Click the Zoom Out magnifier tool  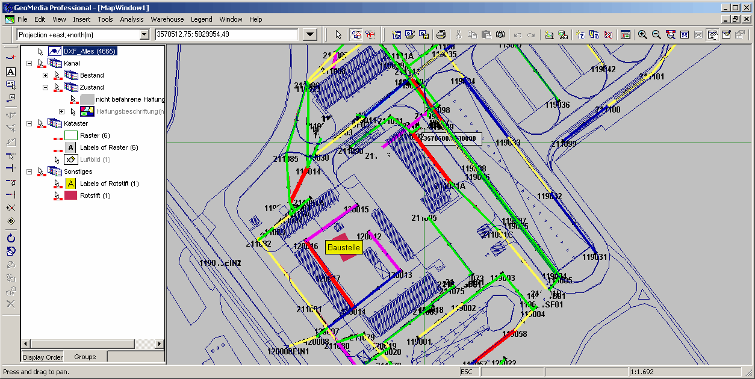pos(656,35)
